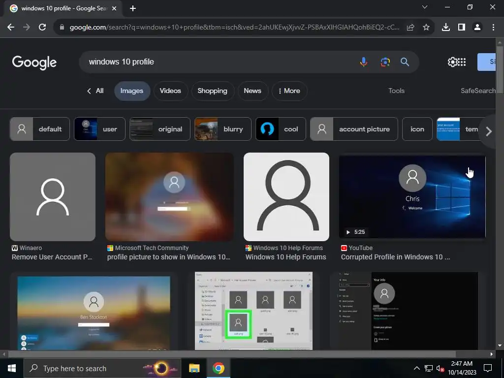Open profile picture to show in Windows 10 link

point(169,257)
